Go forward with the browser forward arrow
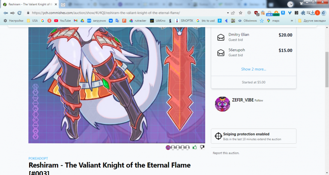 (12, 13)
